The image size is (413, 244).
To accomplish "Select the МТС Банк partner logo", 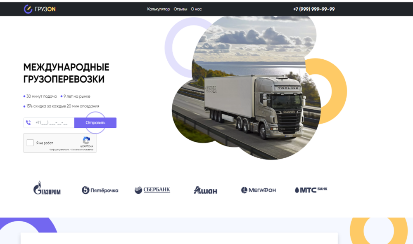I will (x=311, y=190).
